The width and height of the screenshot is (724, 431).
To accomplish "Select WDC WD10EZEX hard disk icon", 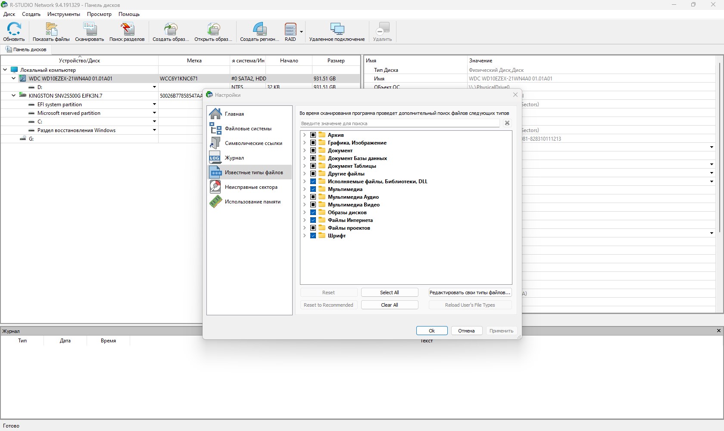I will point(23,79).
